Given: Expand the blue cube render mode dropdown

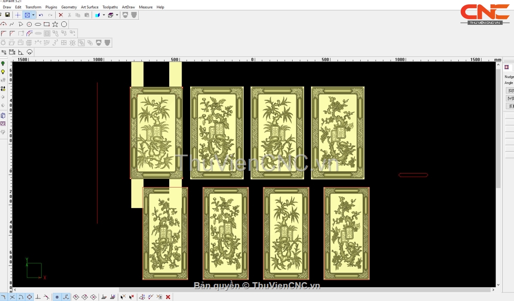Looking at the screenshot, I should coord(104,15).
